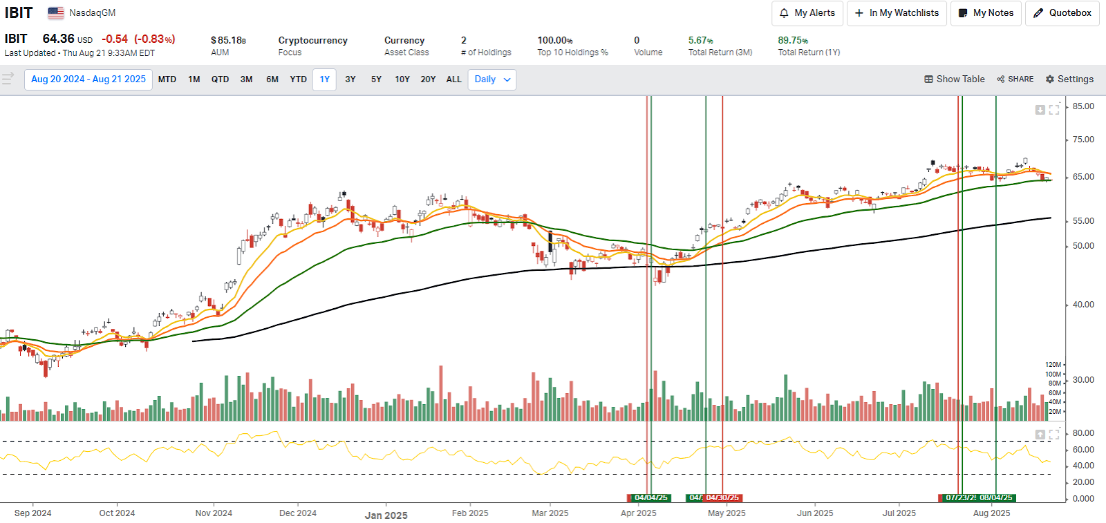Viewport: 1106px width, 523px height.
Task: Open the Daily frequency dropdown
Action: (x=492, y=79)
